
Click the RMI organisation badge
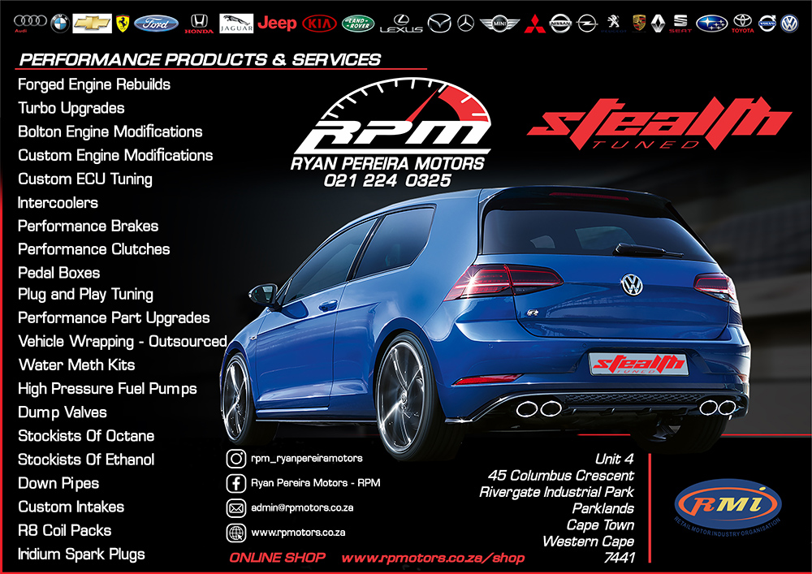coord(728,502)
